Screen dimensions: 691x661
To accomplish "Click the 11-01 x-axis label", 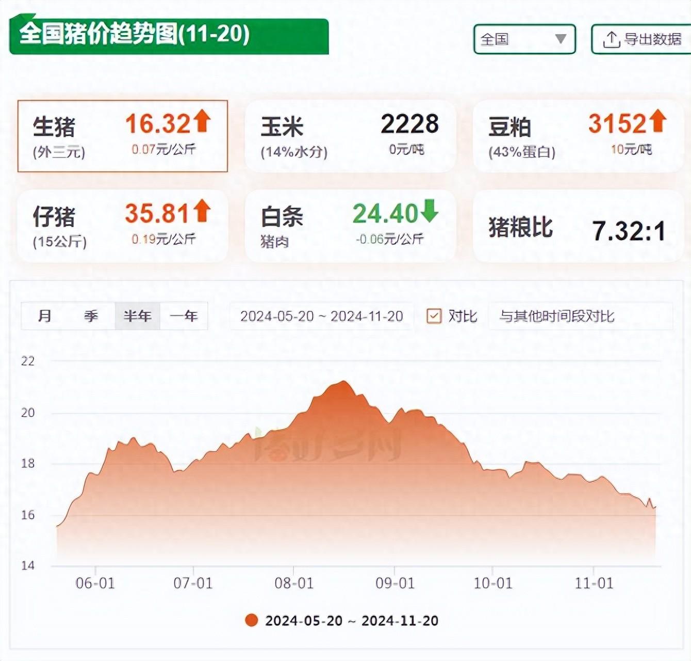I will pos(594,584).
